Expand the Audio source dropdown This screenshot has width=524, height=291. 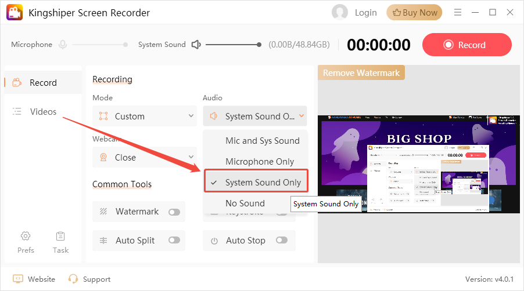254,116
